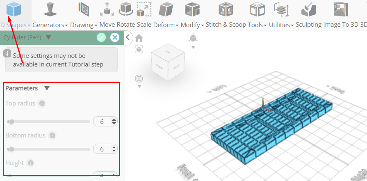Screen dimensions: 367x181
Task: Open the dropdown arrow under globe icon
Action: click(139, 87)
